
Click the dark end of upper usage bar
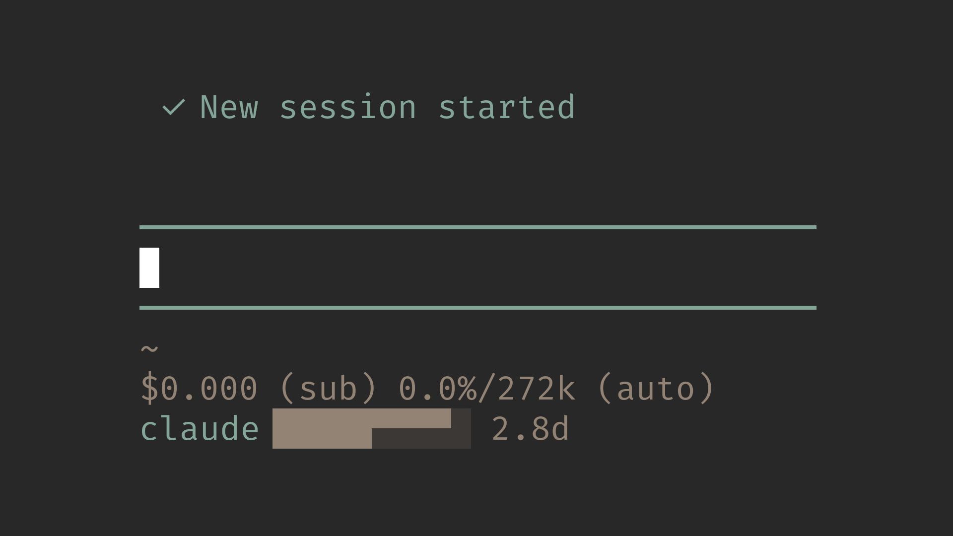click(x=461, y=418)
